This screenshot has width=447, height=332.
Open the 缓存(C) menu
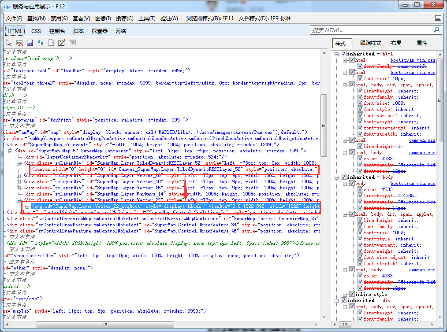(x=125, y=18)
